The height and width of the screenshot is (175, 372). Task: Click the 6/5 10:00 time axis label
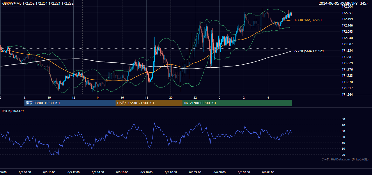click(x=49, y=172)
